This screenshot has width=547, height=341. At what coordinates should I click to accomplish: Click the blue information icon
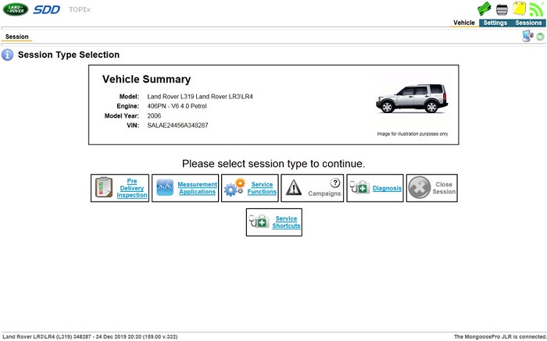(7, 55)
